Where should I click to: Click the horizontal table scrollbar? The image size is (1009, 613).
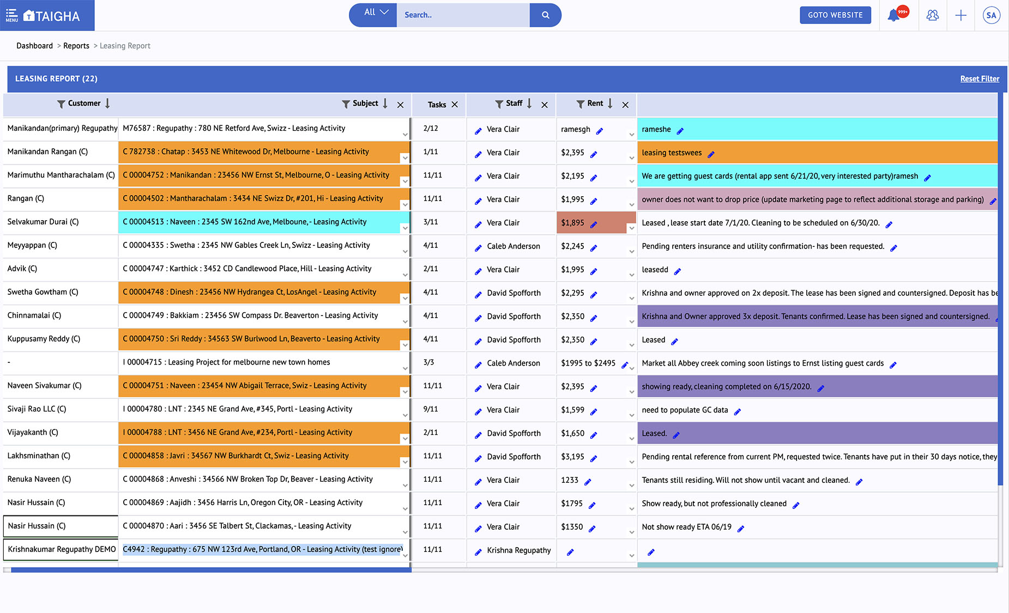(x=210, y=570)
